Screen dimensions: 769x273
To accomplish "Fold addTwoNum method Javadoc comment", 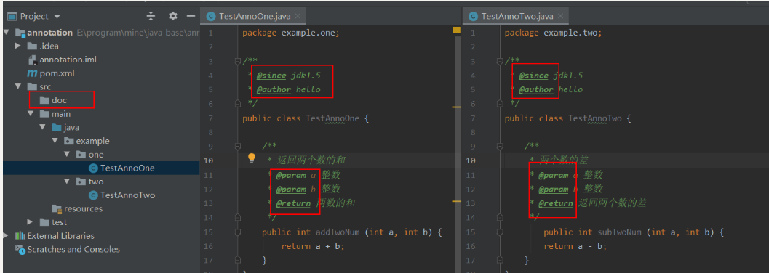I will click(x=238, y=146).
